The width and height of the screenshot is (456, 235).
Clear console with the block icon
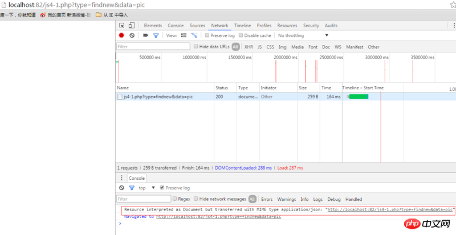121,188
